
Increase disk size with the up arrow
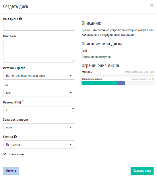[73, 108]
